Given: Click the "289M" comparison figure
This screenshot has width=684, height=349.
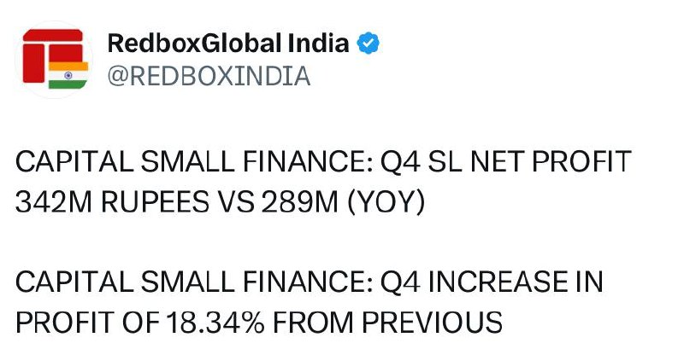Looking at the screenshot, I should 300,202.
